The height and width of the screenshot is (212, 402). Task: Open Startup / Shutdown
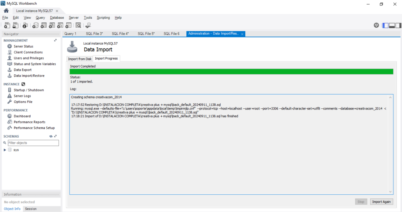[x=29, y=90]
